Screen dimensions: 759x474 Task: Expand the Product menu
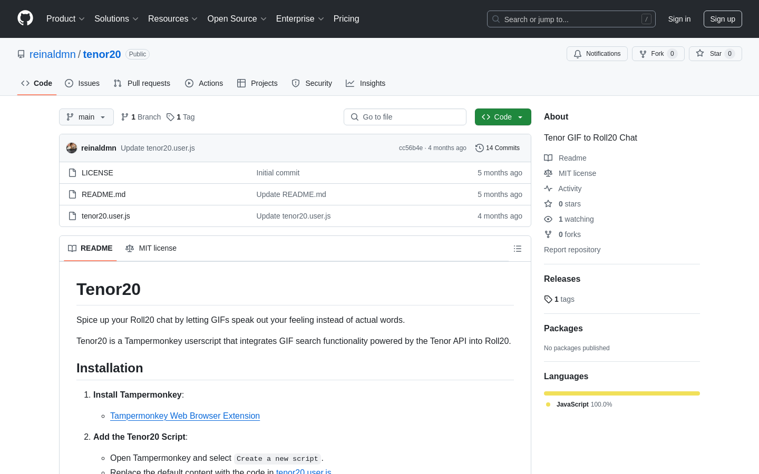65,19
